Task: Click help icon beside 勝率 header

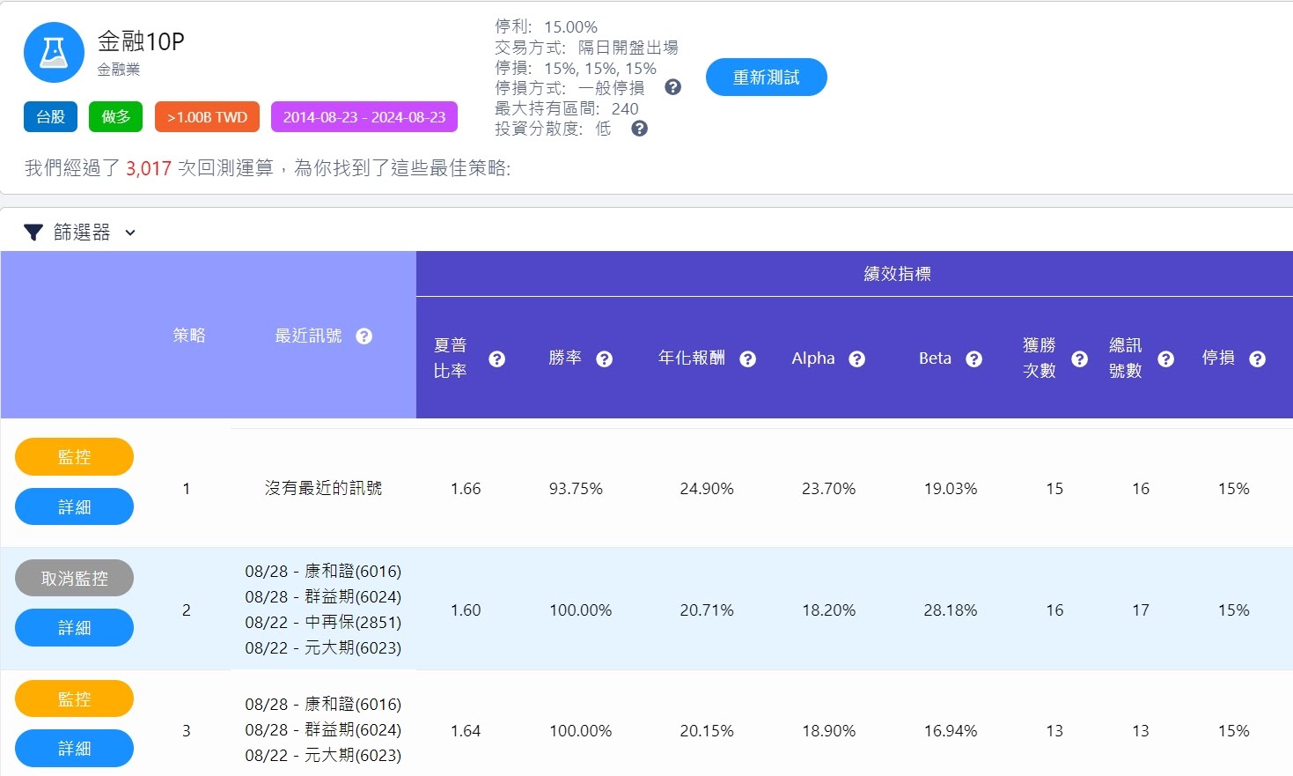Action: (x=604, y=359)
